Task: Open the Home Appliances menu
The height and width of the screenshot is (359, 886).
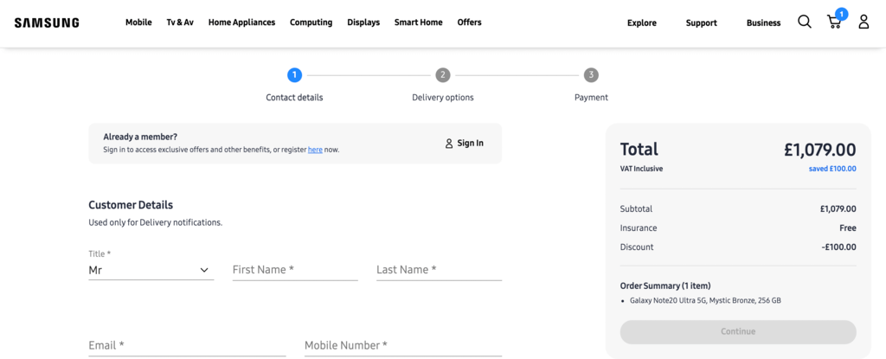Action: pyautogui.click(x=241, y=22)
